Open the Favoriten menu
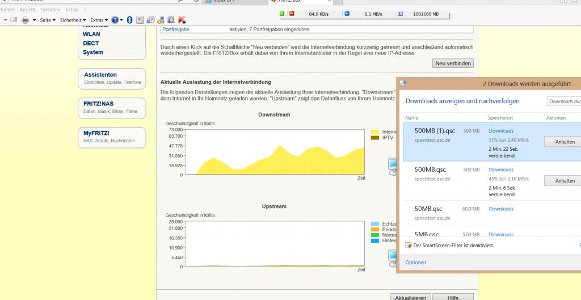Image resolution: width=581 pixels, height=300 pixels. point(50,10)
